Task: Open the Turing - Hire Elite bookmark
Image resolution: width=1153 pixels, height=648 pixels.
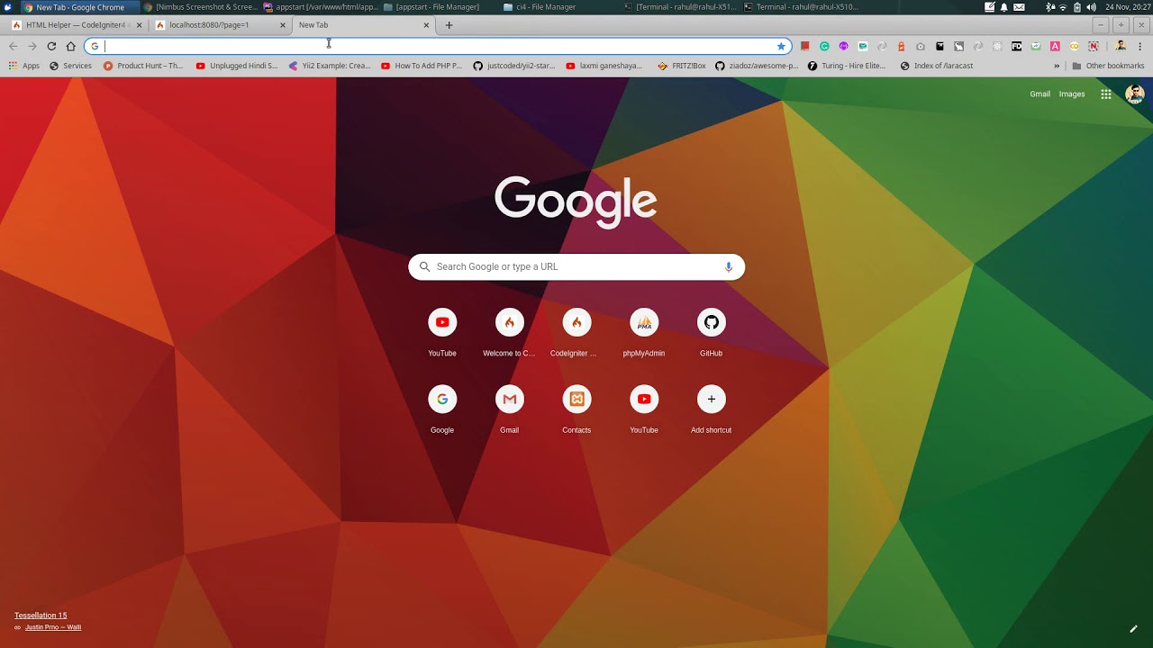Action: coord(847,66)
